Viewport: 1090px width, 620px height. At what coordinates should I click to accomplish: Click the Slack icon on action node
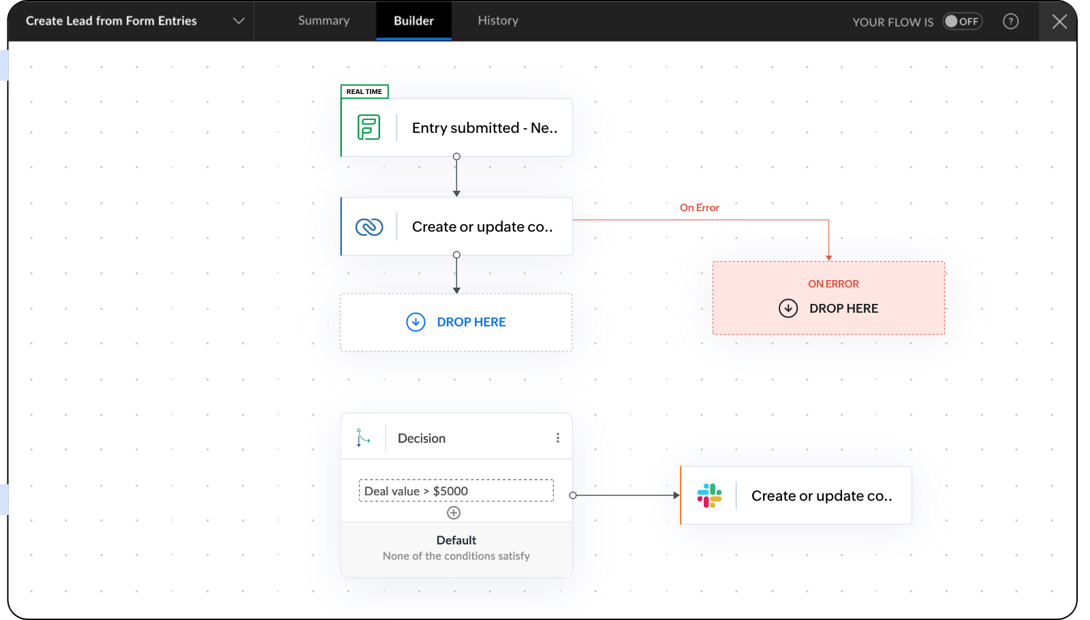pyautogui.click(x=708, y=496)
